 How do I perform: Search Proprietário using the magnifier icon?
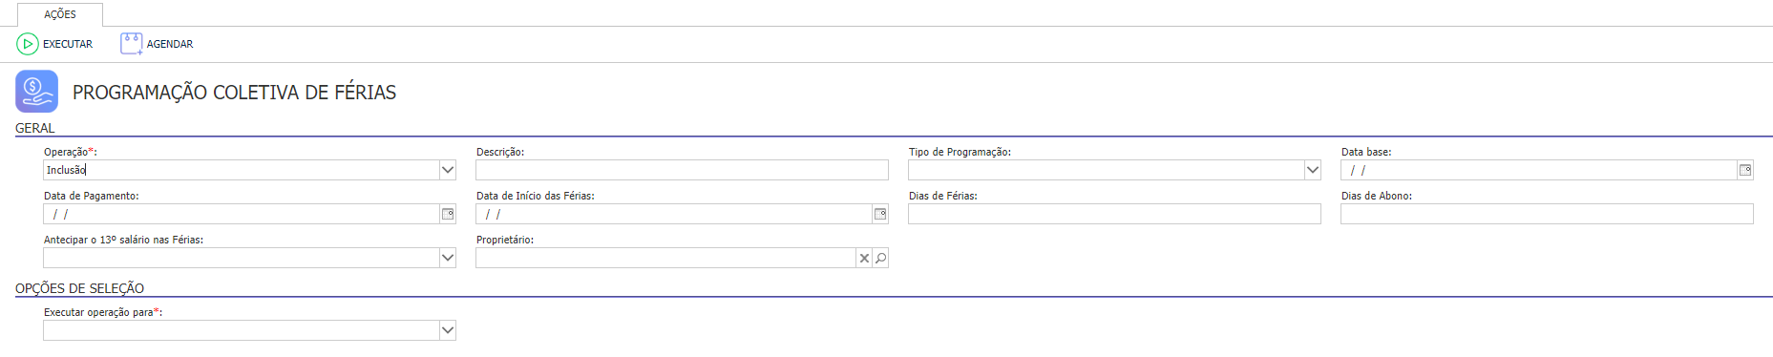pos(880,258)
